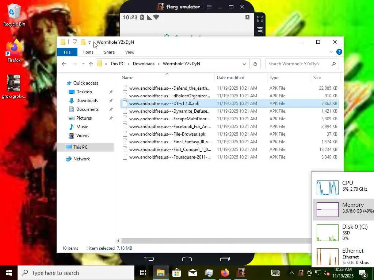Click This PC in the address breadcrumb
Screen dimensions: 374x280
117,64
